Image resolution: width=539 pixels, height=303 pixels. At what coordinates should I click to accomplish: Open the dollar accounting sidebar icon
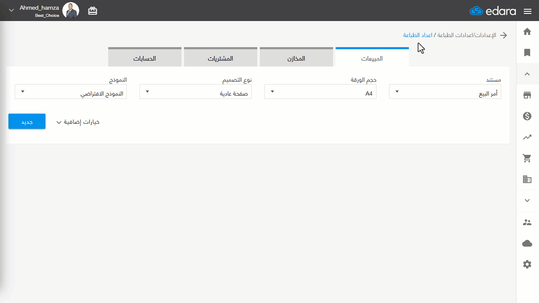click(527, 116)
